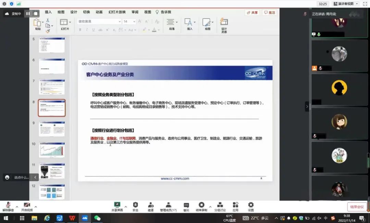Image resolution: width=370 pixels, height=223 pixels.
Task: Click the Cut scissors icon
Action: click(x=48, y=20)
